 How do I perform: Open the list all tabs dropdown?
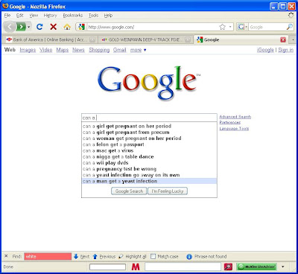point(293,39)
